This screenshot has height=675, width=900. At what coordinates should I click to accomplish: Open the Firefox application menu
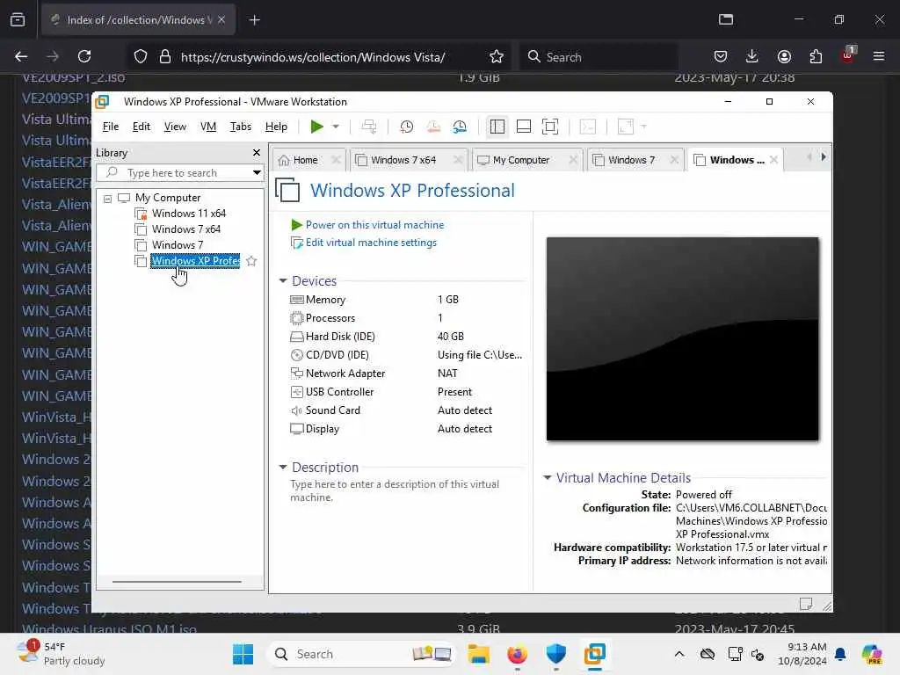click(879, 56)
